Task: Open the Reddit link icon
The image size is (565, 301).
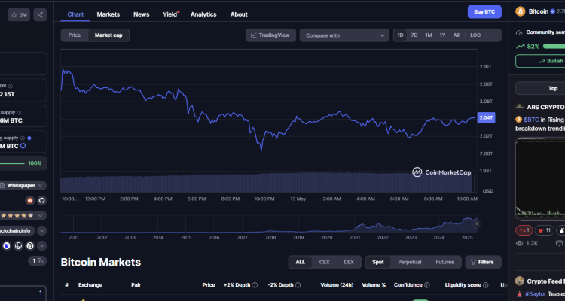Action: 30,200
